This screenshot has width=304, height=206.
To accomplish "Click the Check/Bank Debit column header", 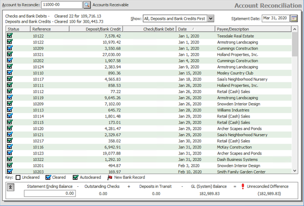I will tap(149, 30).
